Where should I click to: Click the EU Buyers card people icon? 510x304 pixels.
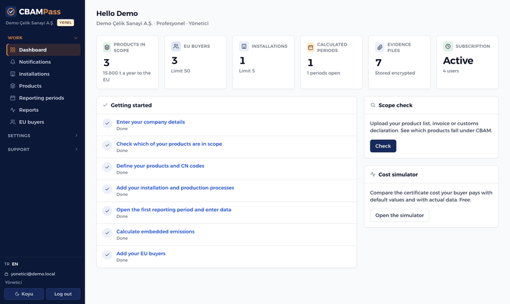click(176, 46)
